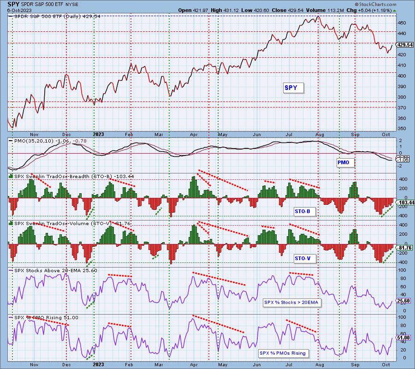
Task: Click the SPDR S&P 500 ETF (Daily) legend
Action: 55,17
